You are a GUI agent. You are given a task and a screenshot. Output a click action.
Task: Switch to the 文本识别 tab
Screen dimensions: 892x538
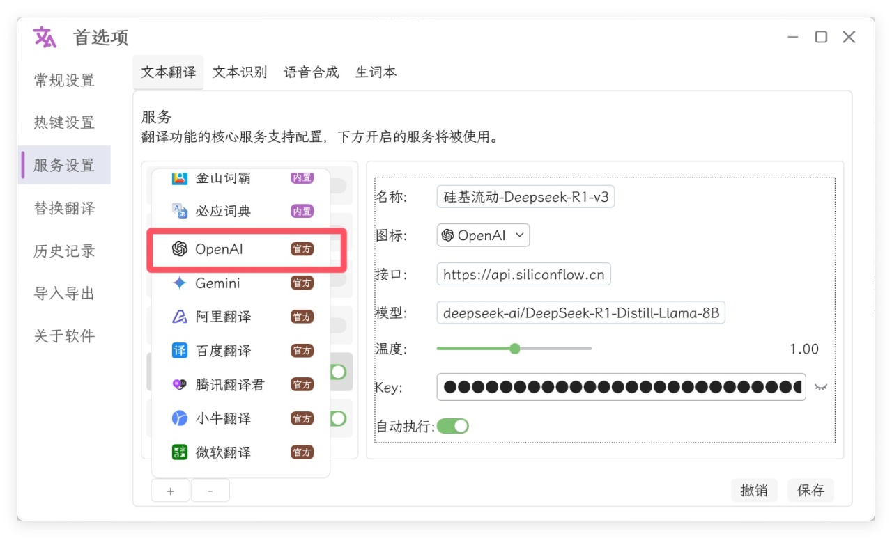(x=240, y=72)
